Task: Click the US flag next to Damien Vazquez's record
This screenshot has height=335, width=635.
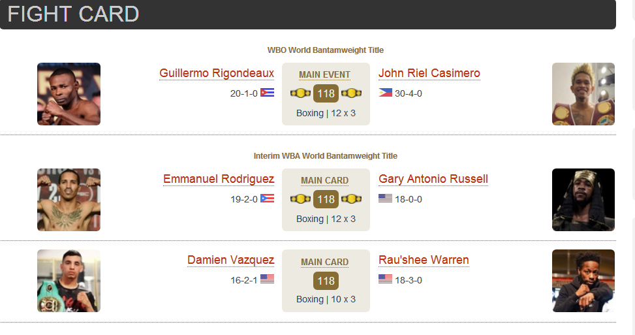Action: (x=267, y=279)
